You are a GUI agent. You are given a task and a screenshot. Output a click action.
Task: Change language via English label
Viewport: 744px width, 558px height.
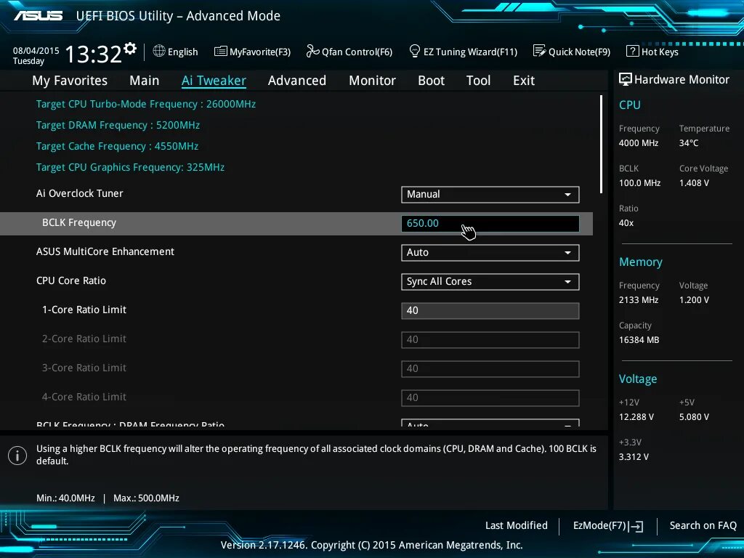182,52
